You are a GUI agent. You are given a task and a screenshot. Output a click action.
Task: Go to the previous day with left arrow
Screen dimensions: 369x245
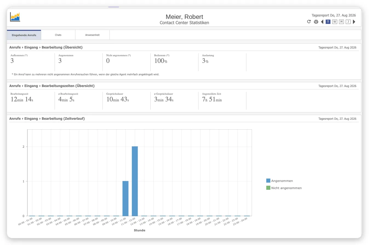pos(322,22)
